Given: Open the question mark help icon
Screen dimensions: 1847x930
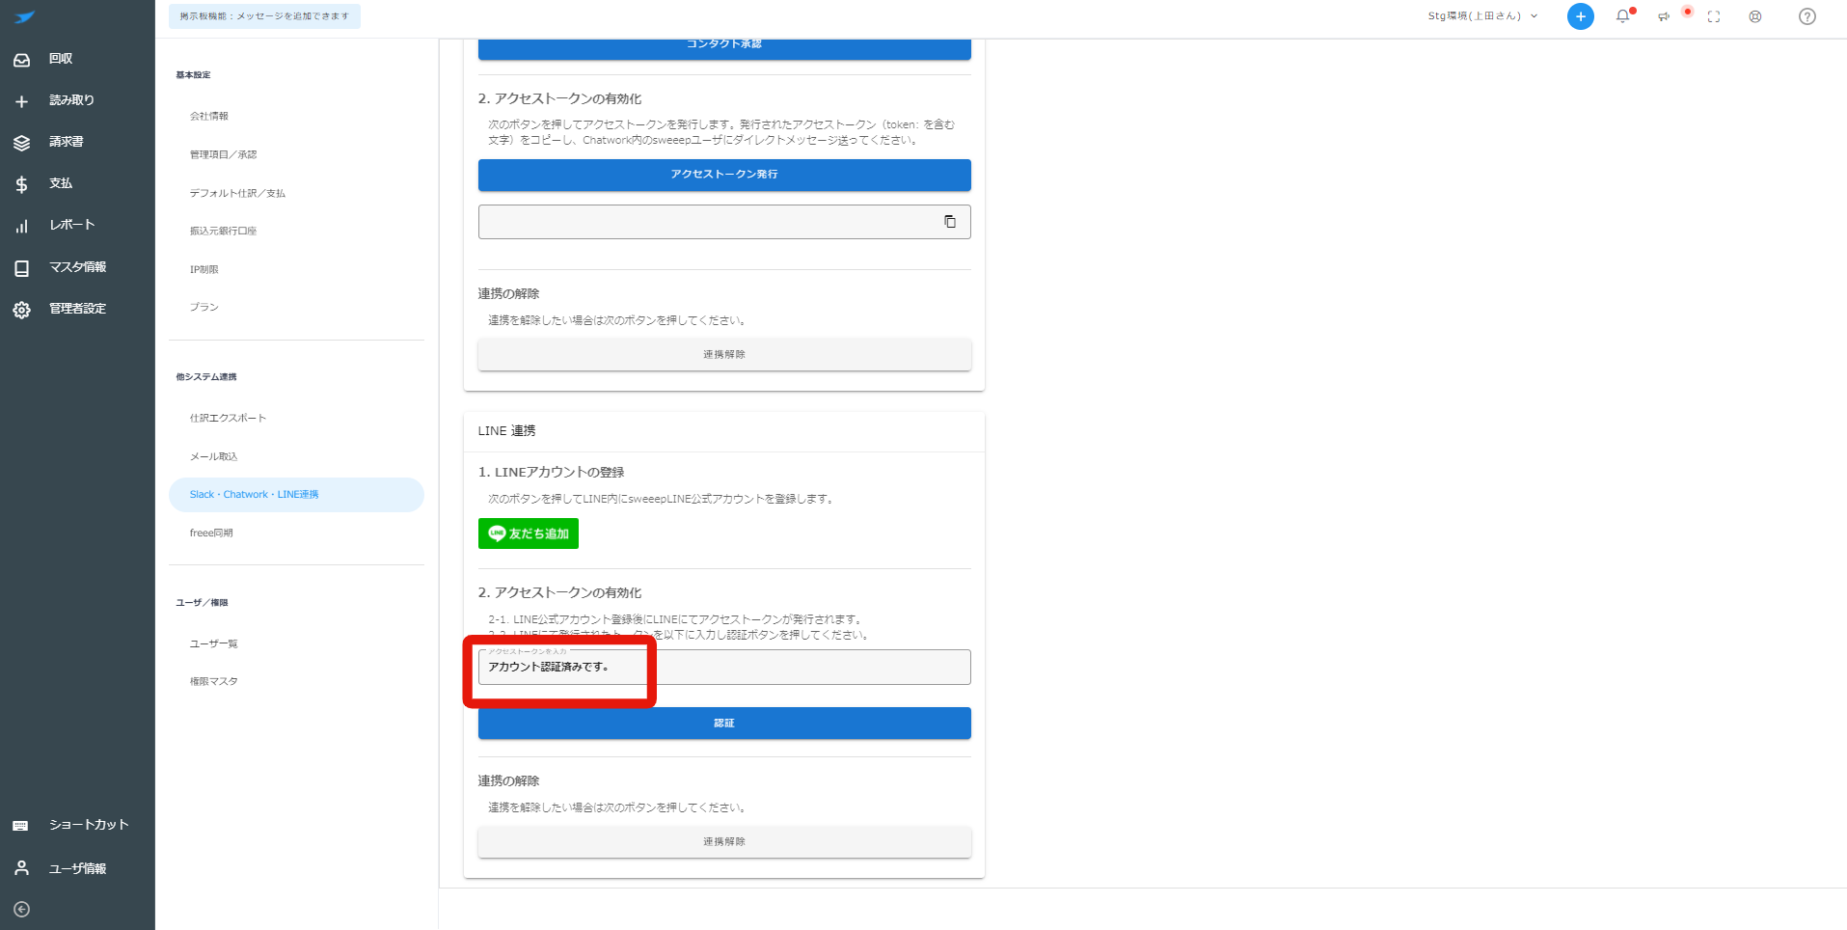Looking at the screenshot, I should tap(1807, 16).
